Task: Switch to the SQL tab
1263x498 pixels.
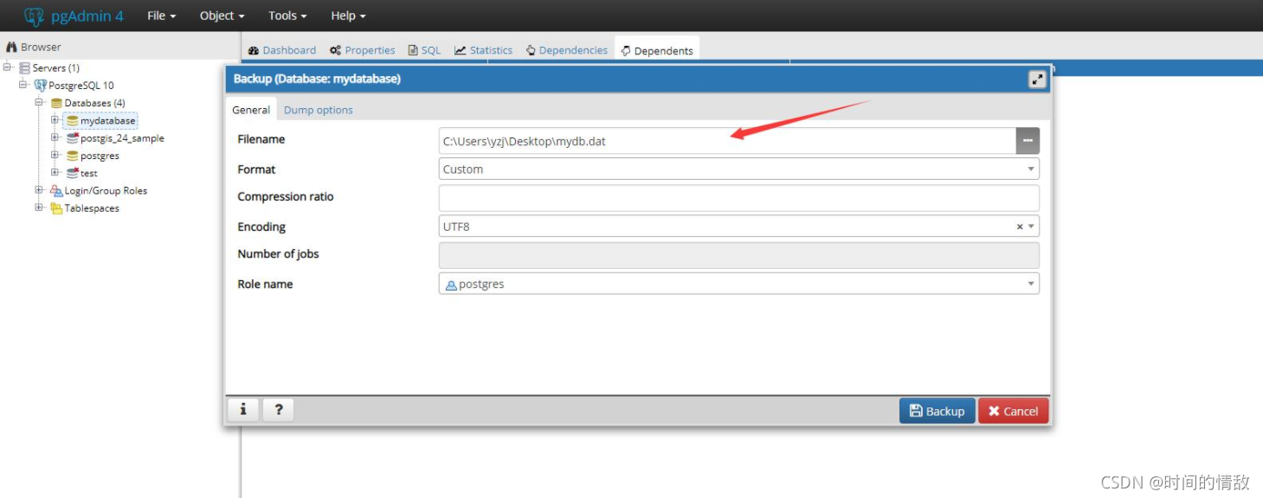Action: point(424,50)
